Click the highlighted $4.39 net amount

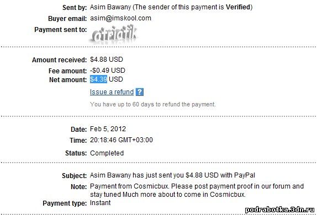coord(98,79)
